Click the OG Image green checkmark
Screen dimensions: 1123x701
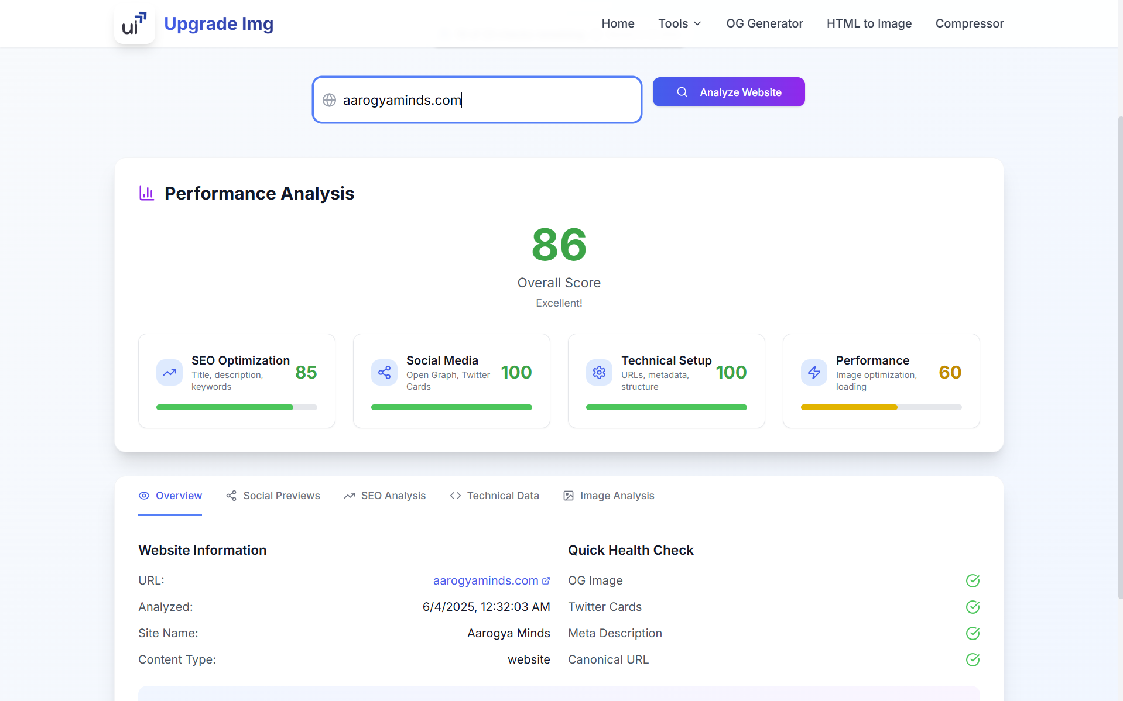(x=973, y=580)
